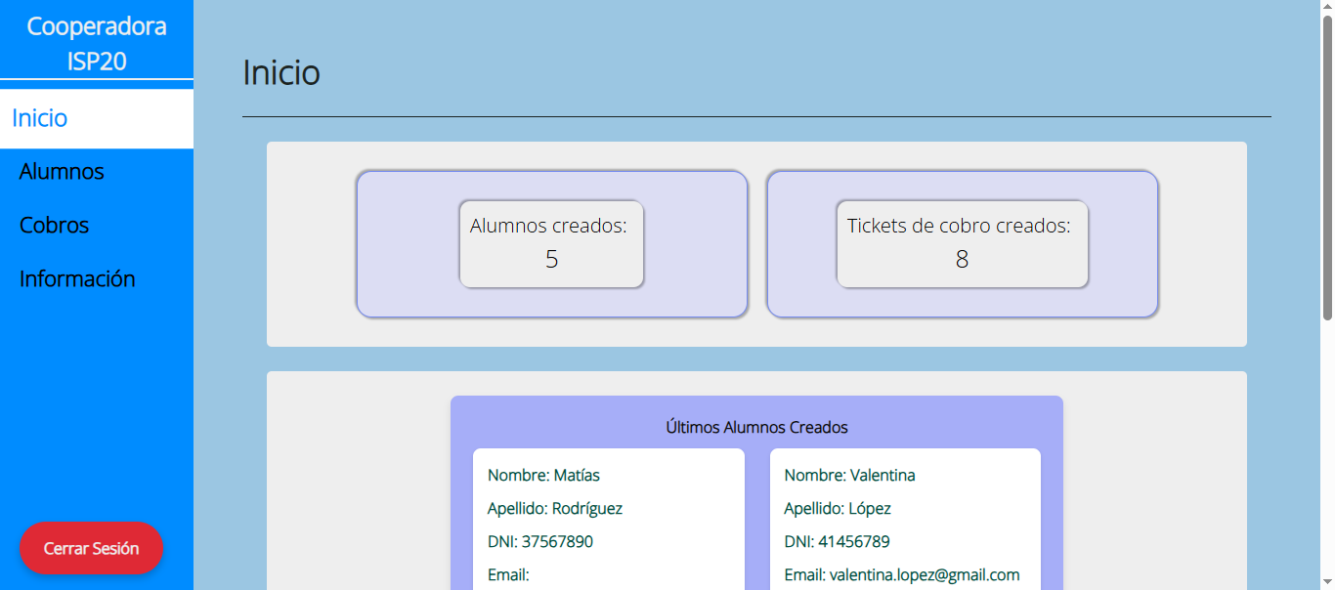Select Información in the sidebar
Viewport: 1335px width, 590px height.
coord(77,279)
